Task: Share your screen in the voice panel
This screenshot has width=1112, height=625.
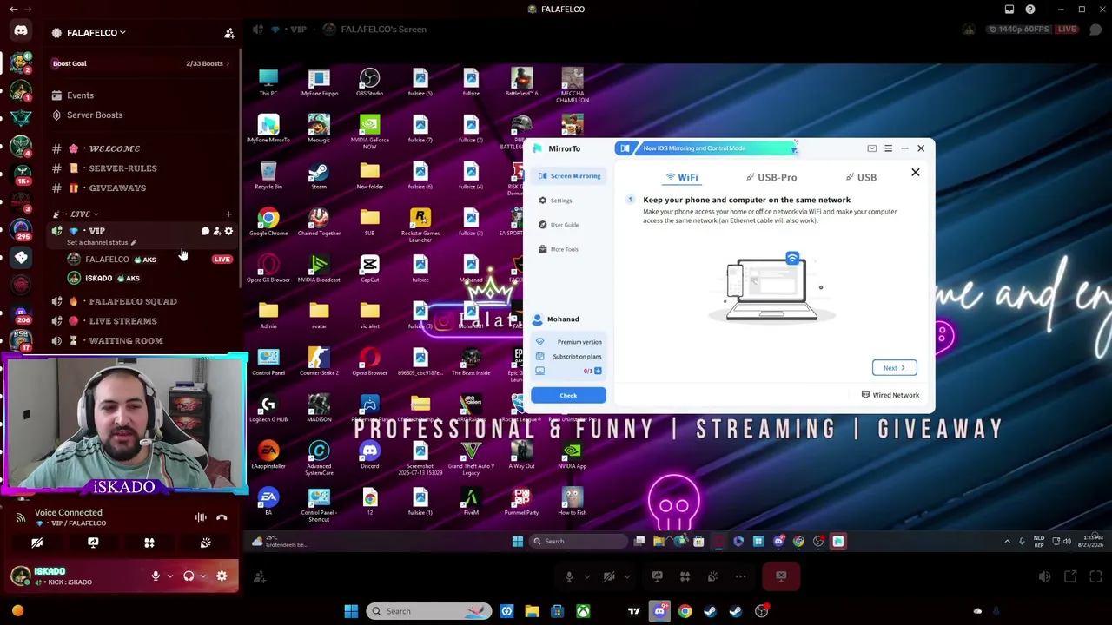Action: [x=93, y=543]
